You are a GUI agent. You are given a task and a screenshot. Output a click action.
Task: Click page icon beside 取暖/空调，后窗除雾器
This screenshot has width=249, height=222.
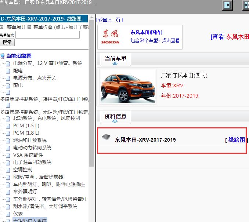8,177
